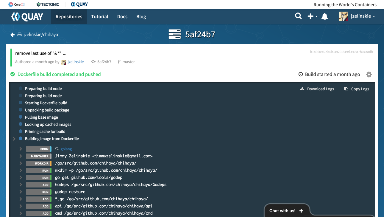The width and height of the screenshot is (384, 217).
Task: Open the golang base image link
Action: click(66, 149)
